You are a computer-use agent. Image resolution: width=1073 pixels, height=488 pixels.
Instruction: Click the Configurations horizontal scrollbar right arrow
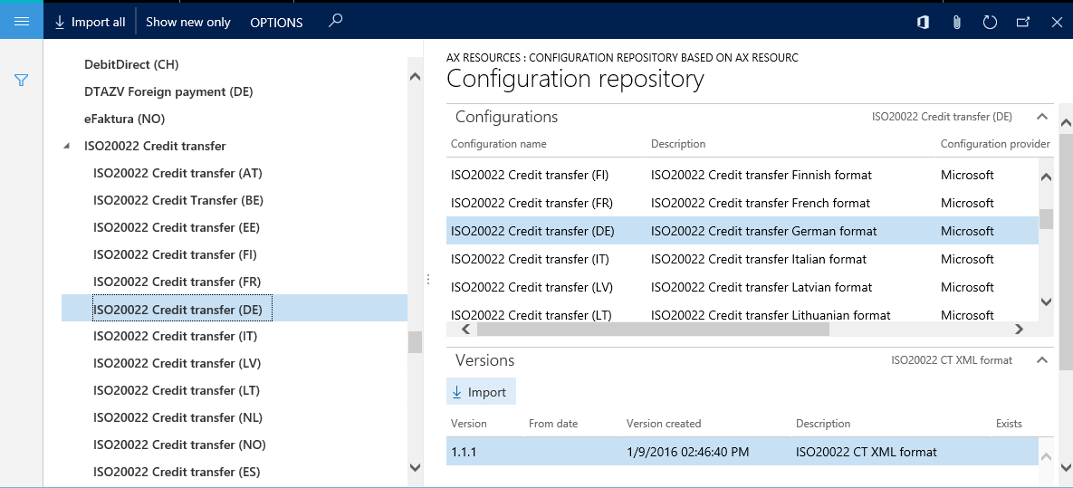pyautogui.click(x=1019, y=330)
